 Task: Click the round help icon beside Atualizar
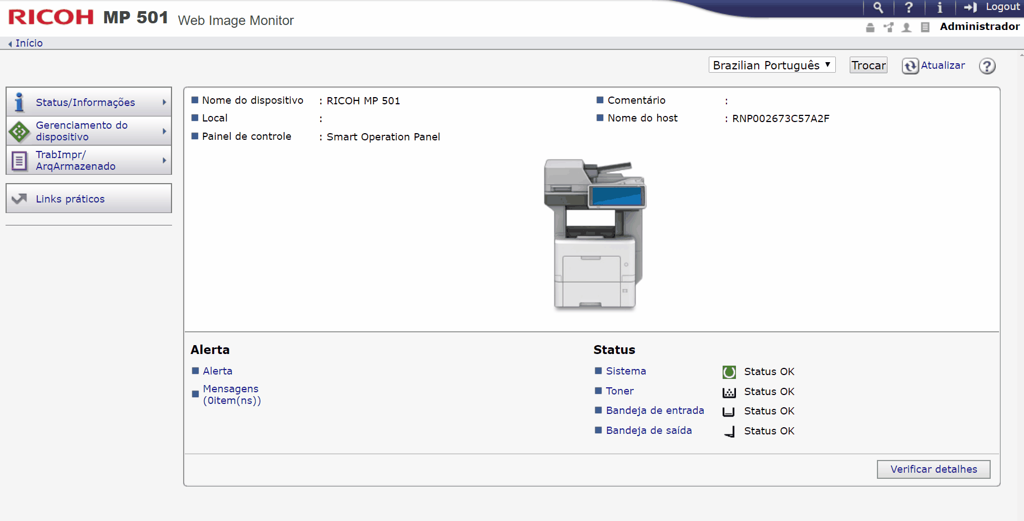coord(987,66)
